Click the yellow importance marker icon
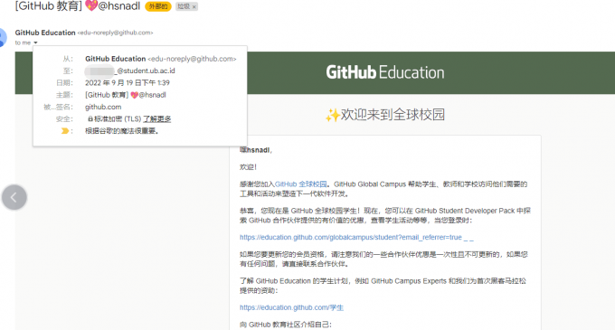This screenshot has height=330, width=615. tap(65, 131)
